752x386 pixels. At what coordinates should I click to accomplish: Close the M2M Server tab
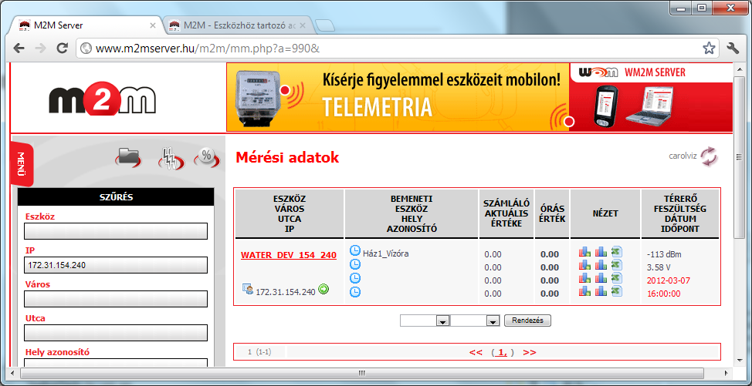pos(153,26)
